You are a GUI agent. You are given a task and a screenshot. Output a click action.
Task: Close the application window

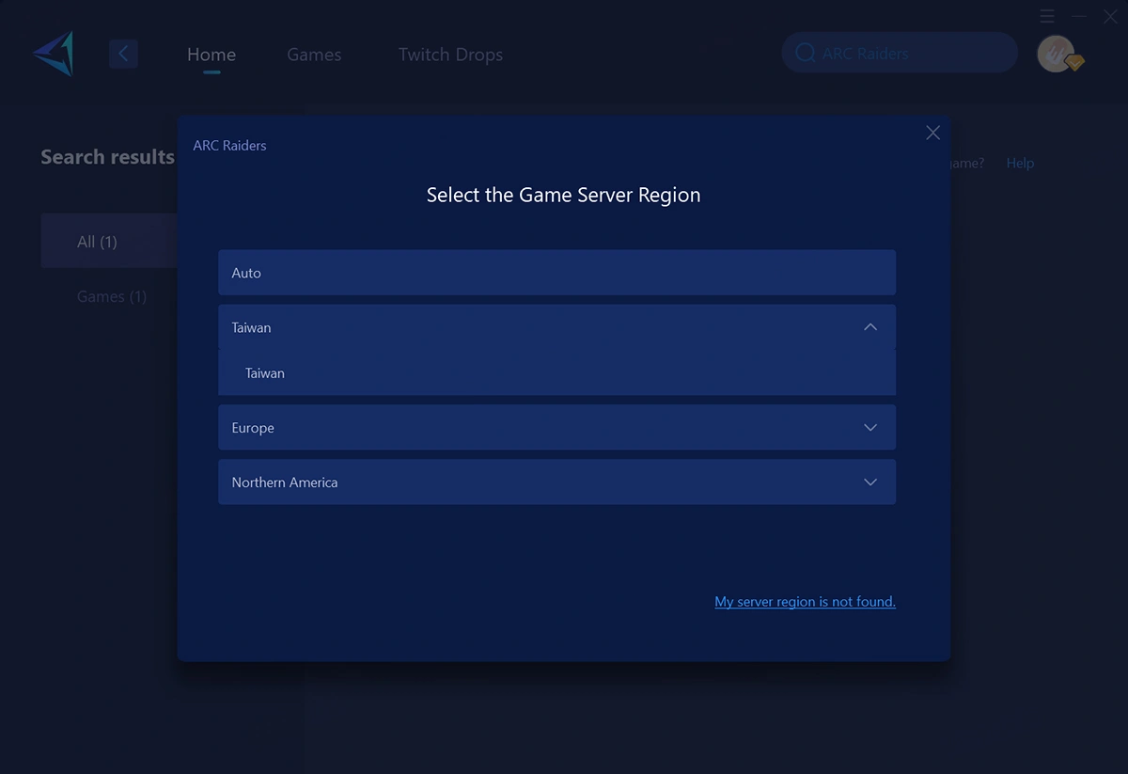pos(1110,17)
